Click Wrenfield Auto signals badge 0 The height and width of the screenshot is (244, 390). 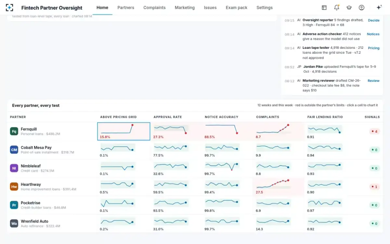[x=374, y=224]
